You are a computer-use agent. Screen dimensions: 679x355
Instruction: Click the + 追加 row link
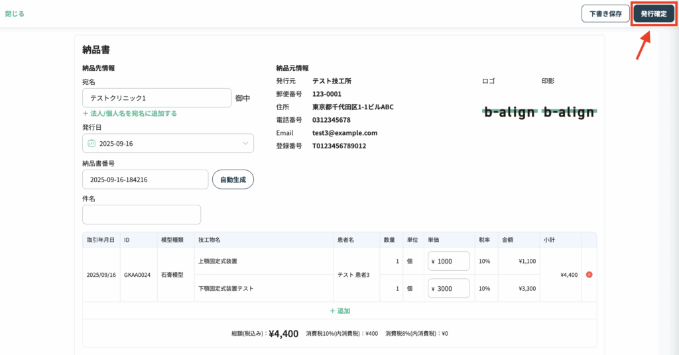[x=339, y=311]
